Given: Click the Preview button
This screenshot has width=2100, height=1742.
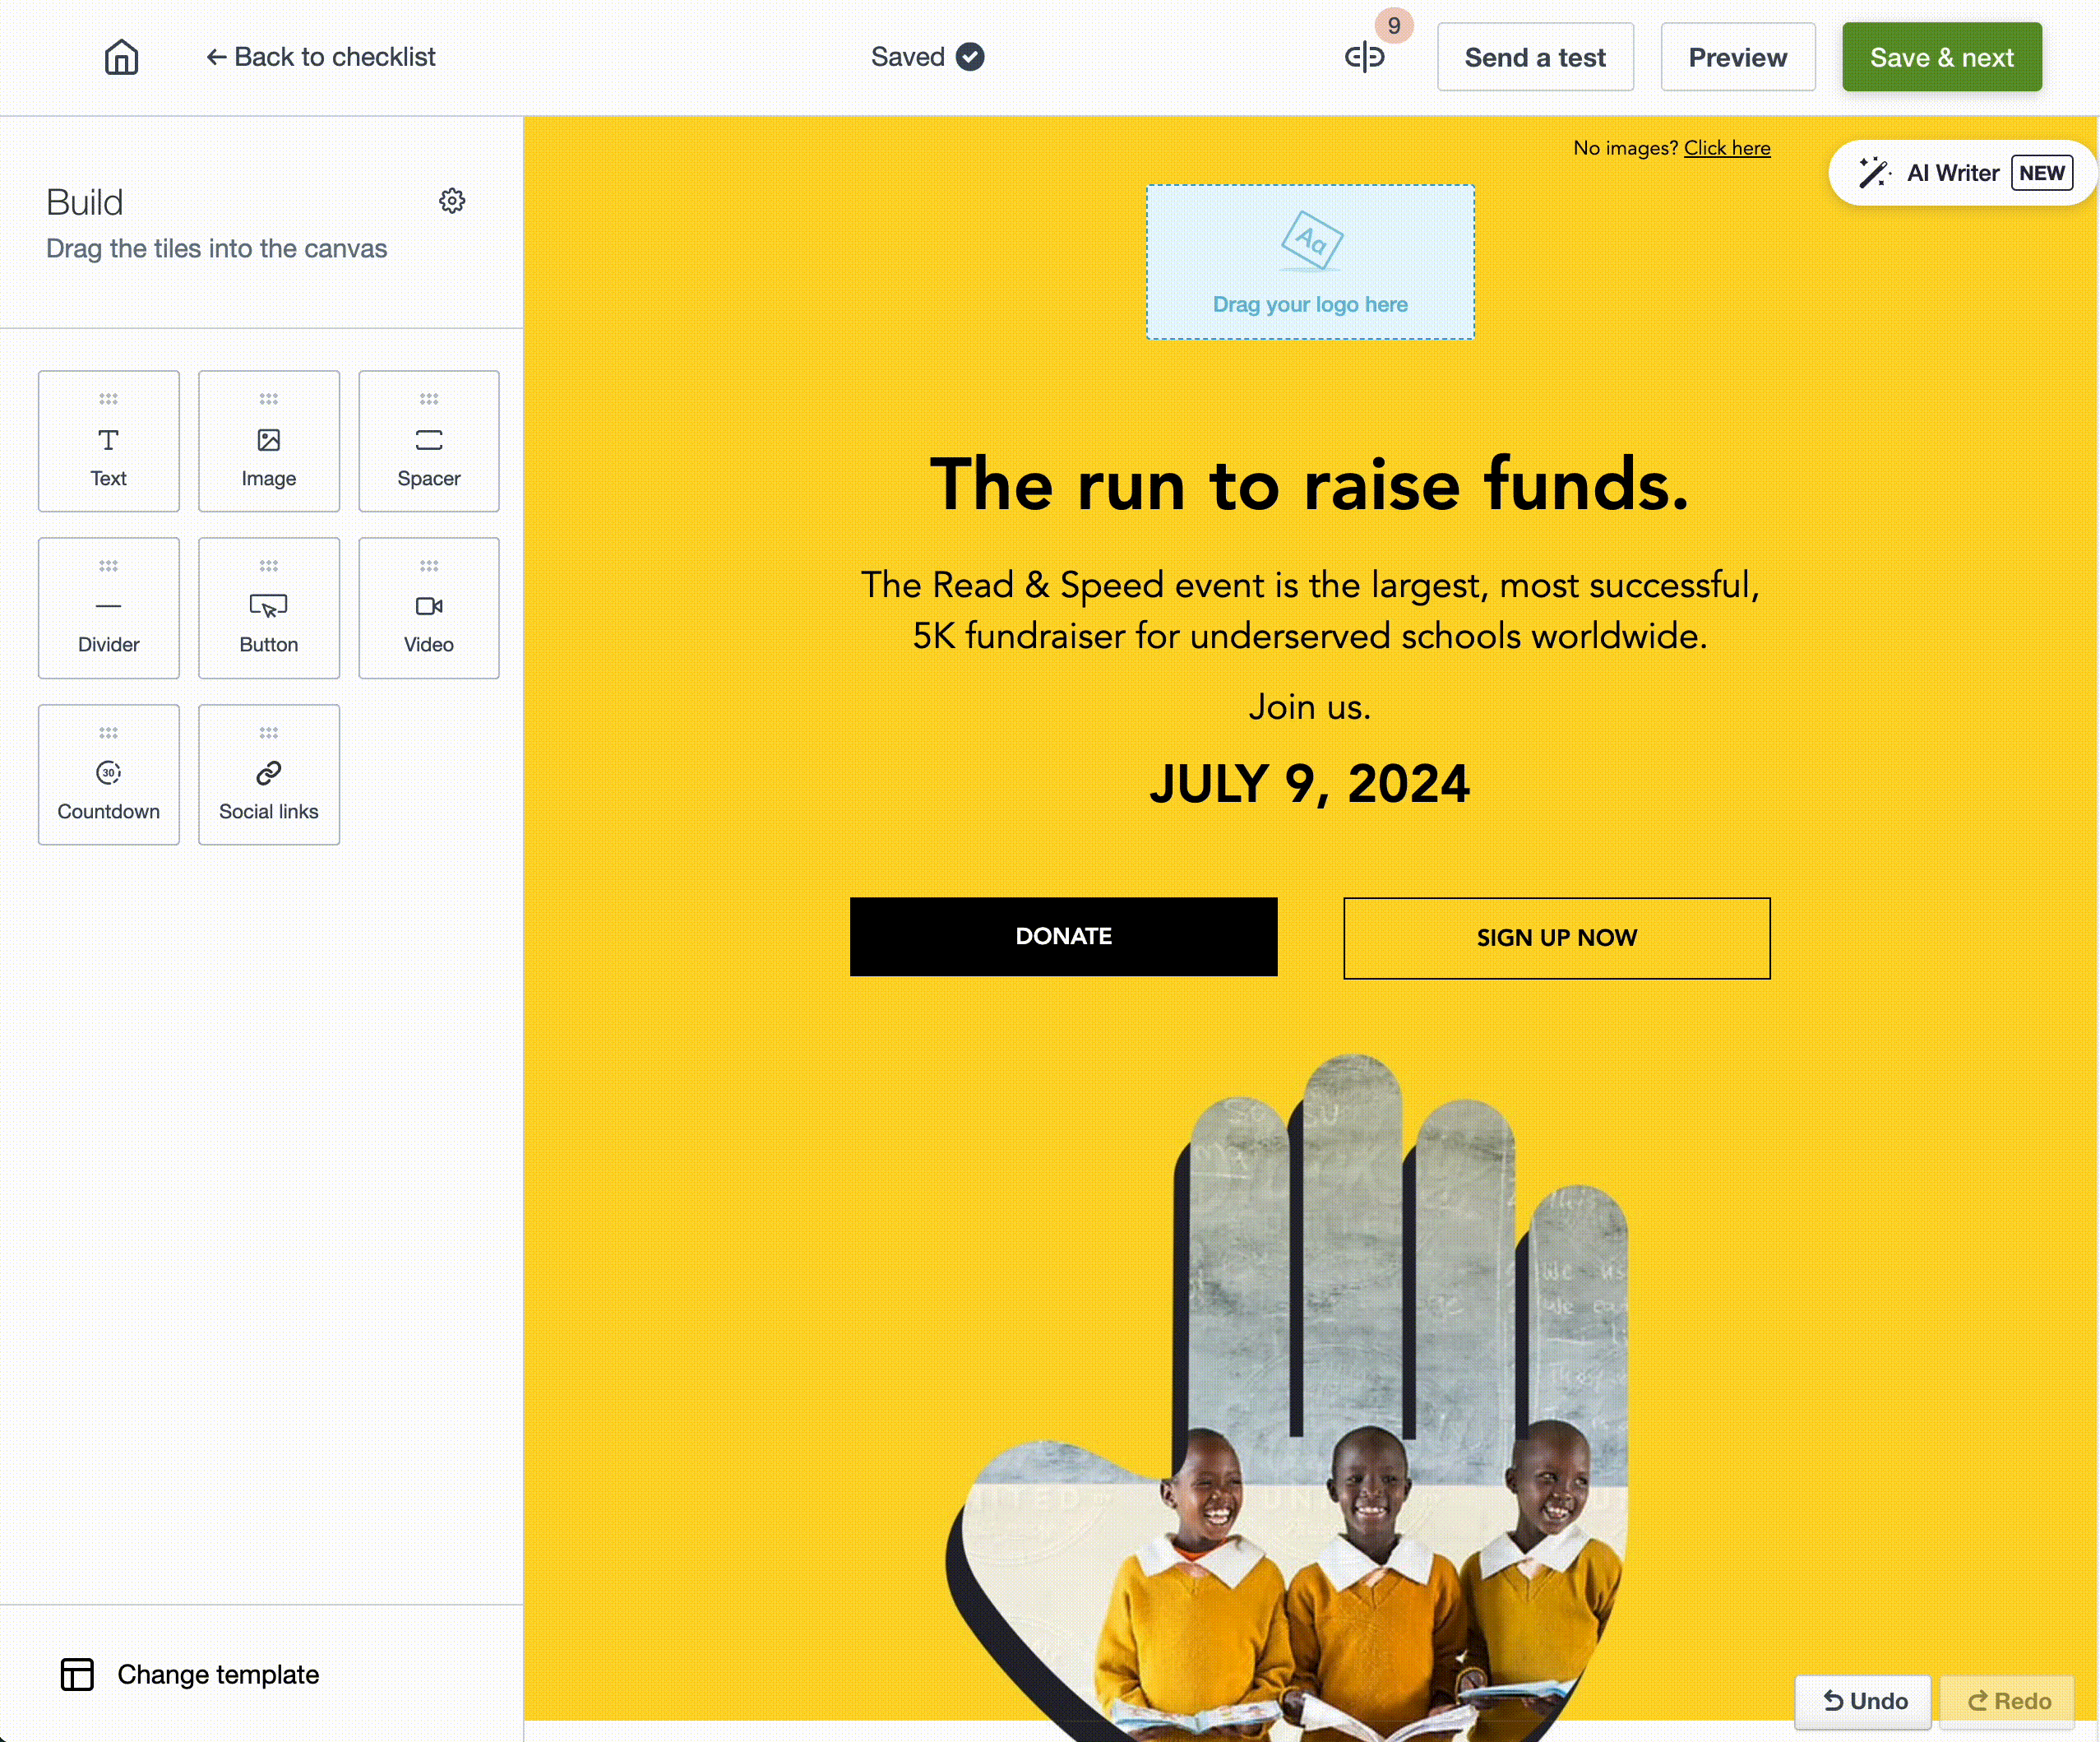Looking at the screenshot, I should click(x=1737, y=58).
